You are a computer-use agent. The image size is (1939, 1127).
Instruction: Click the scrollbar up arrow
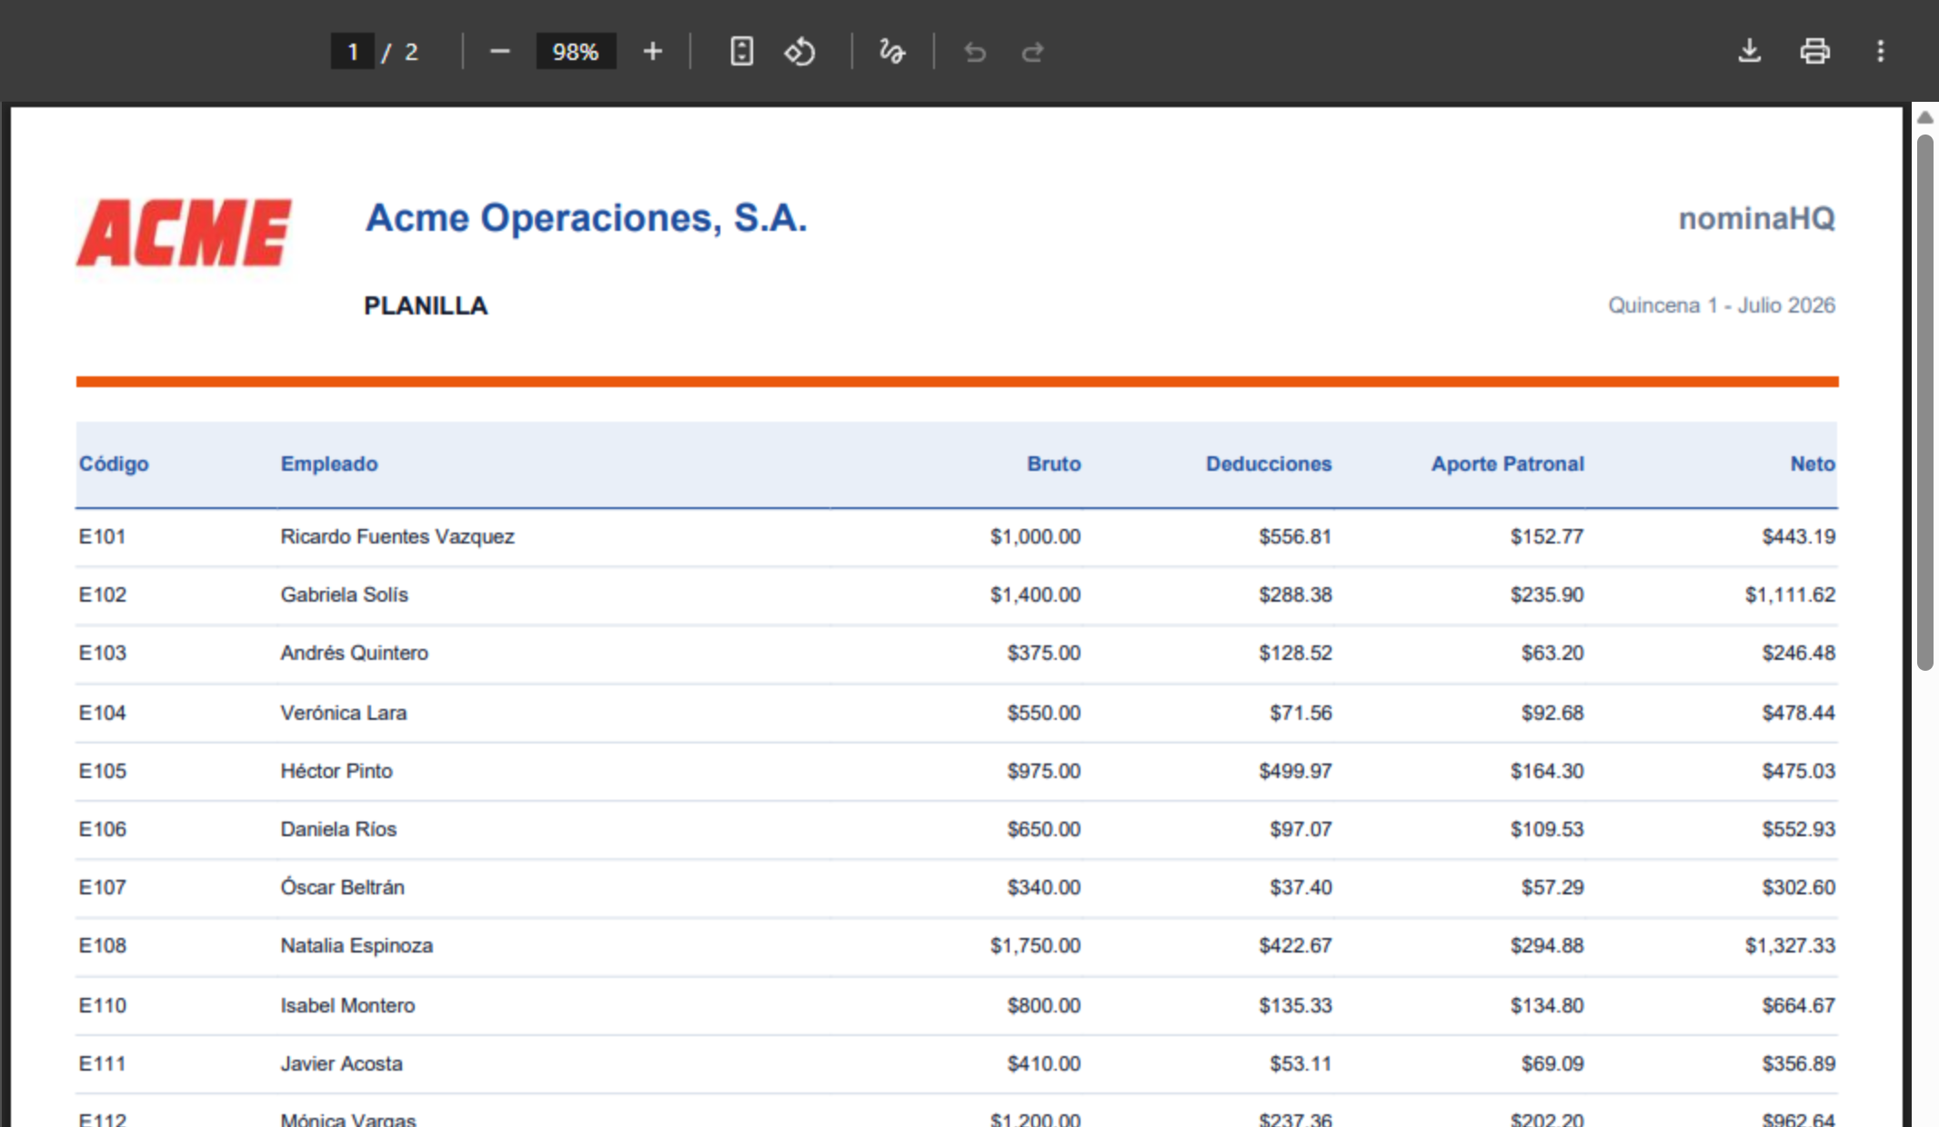click(x=1924, y=117)
